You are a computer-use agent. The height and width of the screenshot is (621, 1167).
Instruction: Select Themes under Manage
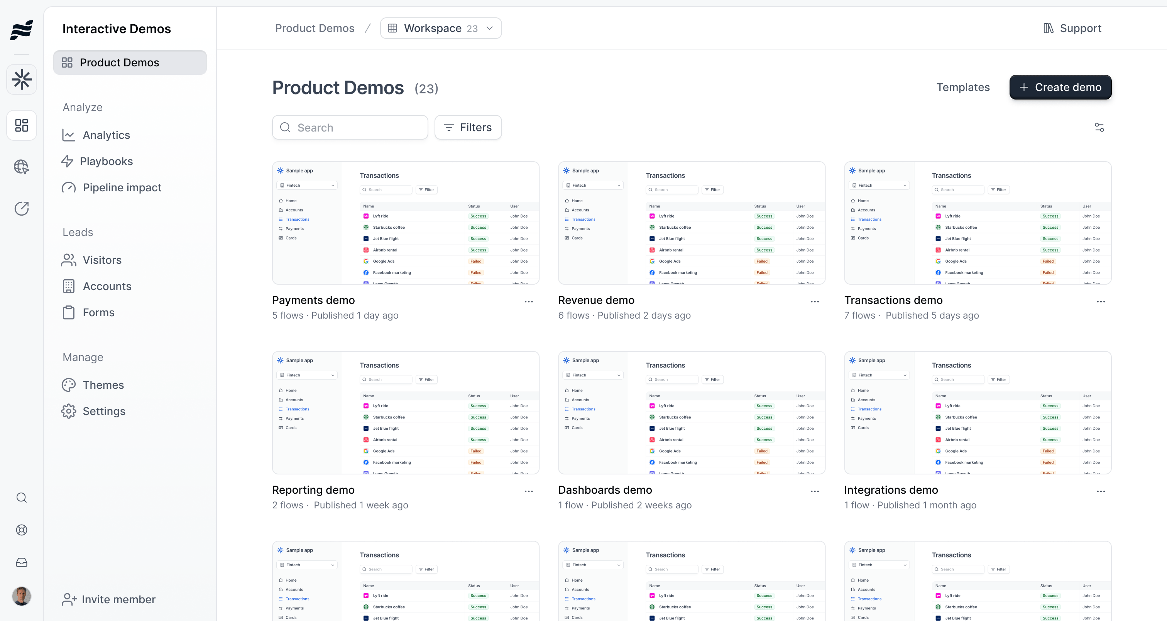click(103, 385)
